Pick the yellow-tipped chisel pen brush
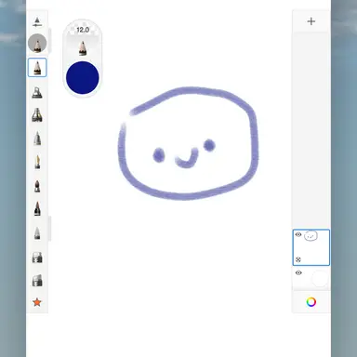The image size is (357, 357). [37, 162]
